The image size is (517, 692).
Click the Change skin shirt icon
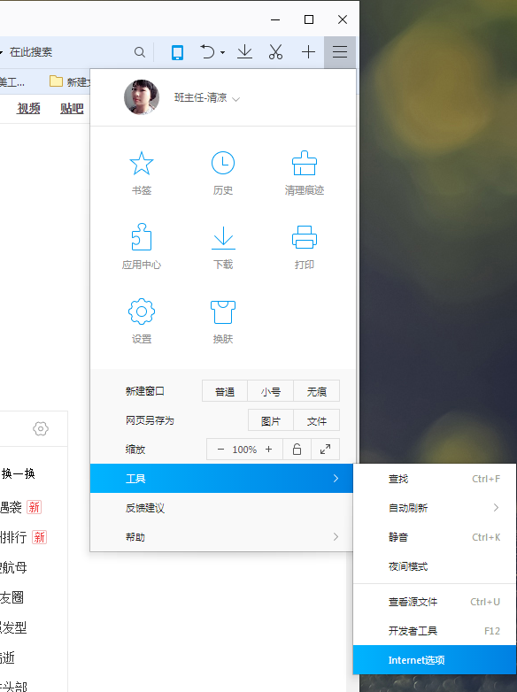click(x=223, y=311)
